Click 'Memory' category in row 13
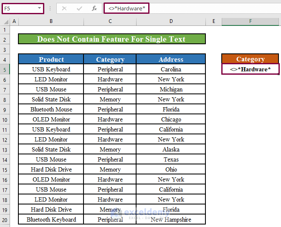281x227 pixels. click(110, 150)
